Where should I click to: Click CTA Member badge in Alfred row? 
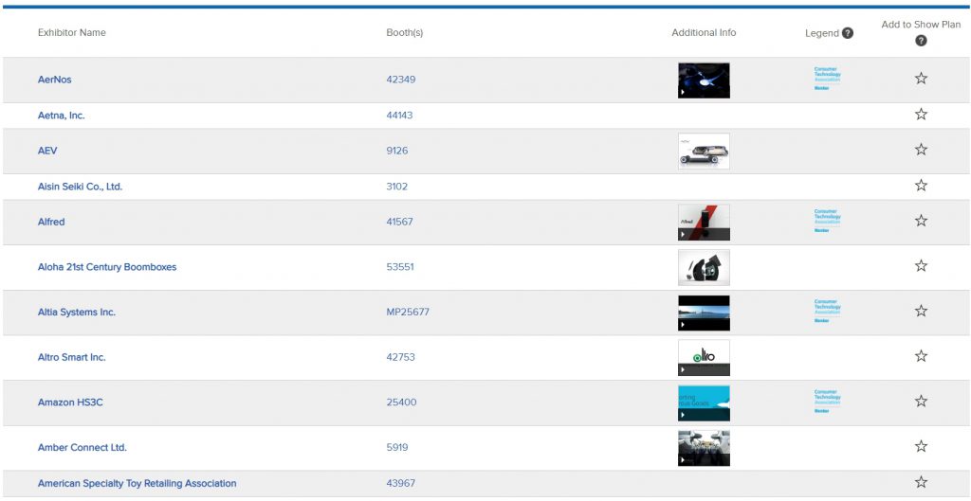pyautogui.click(x=827, y=221)
